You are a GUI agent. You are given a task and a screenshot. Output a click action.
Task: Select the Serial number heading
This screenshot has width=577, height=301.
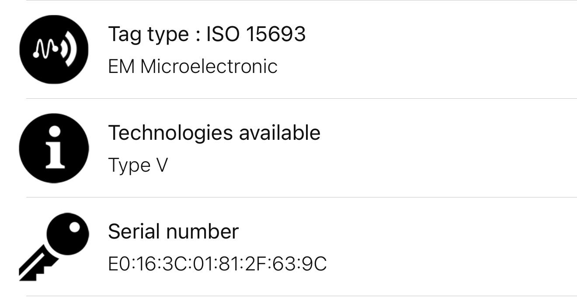point(173,231)
